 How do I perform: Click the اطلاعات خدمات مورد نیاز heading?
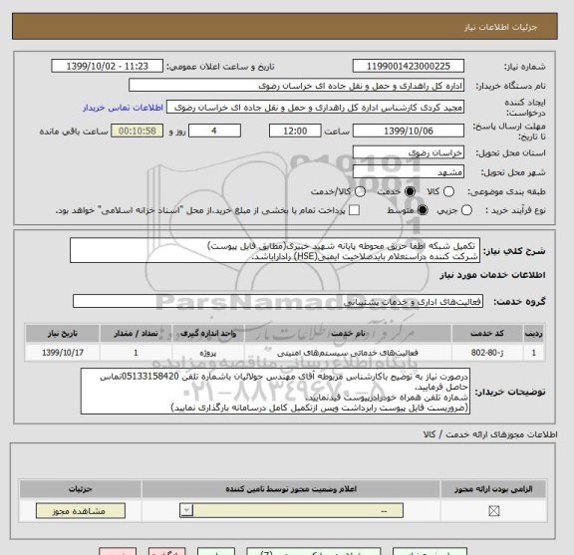click(492, 275)
